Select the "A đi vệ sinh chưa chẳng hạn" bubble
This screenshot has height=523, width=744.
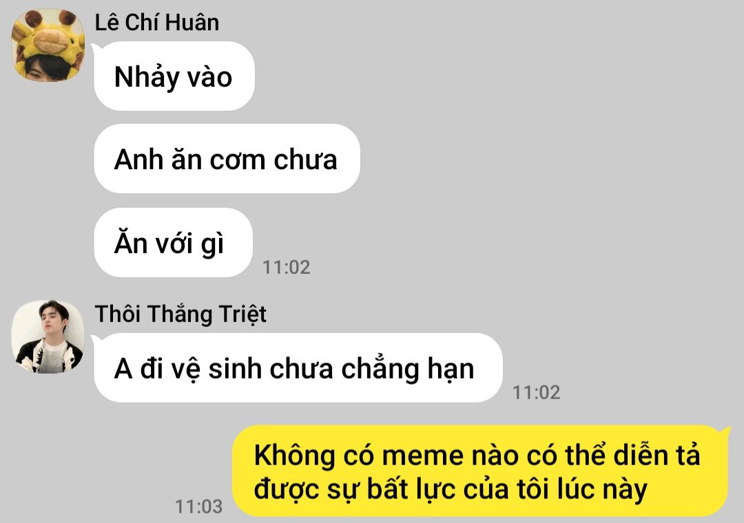click(298, 368)
